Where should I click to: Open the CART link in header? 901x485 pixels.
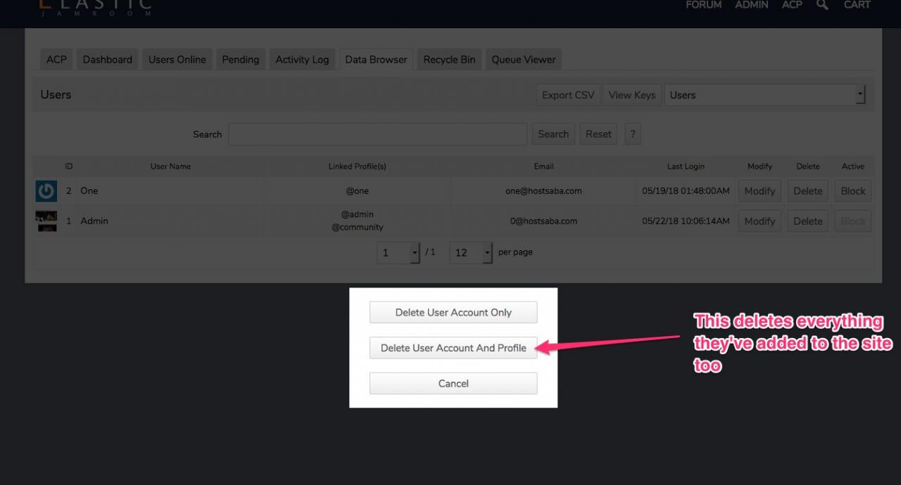[x=857, y=5]
